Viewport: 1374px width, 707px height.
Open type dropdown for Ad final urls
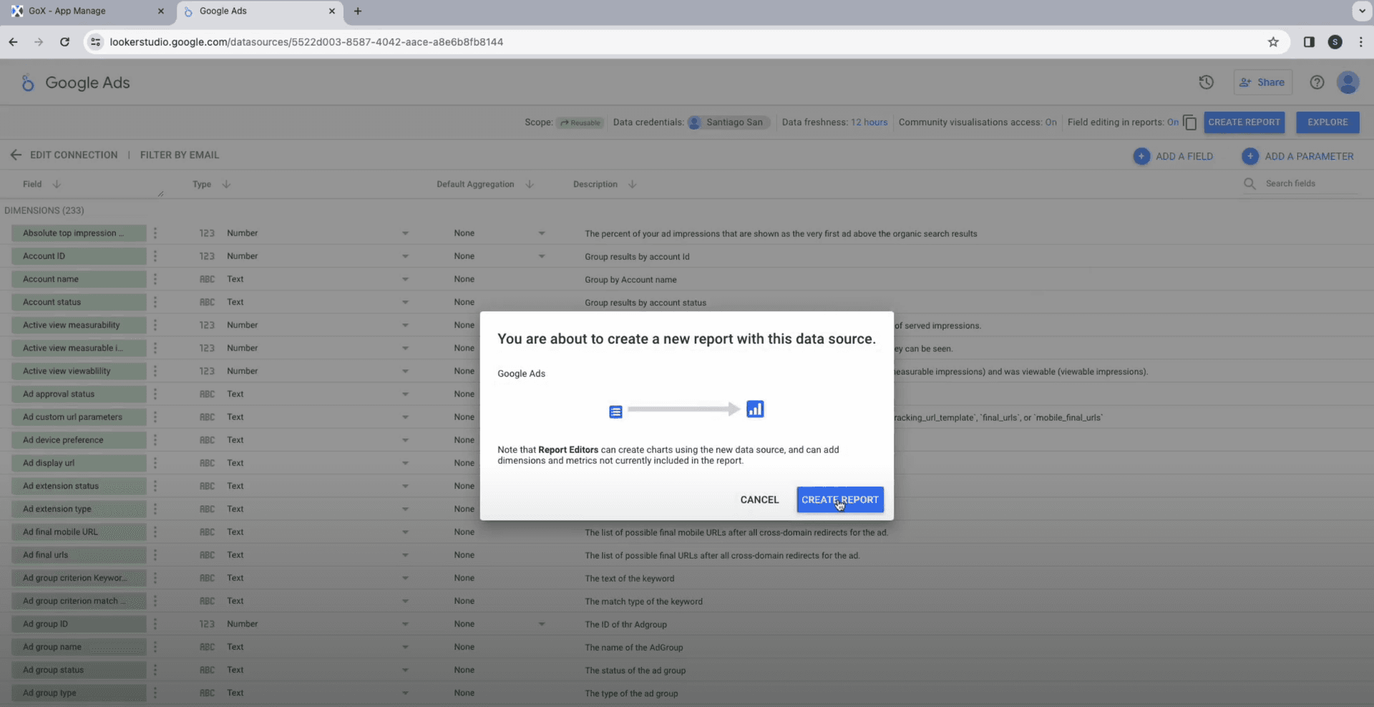(405, 555)
